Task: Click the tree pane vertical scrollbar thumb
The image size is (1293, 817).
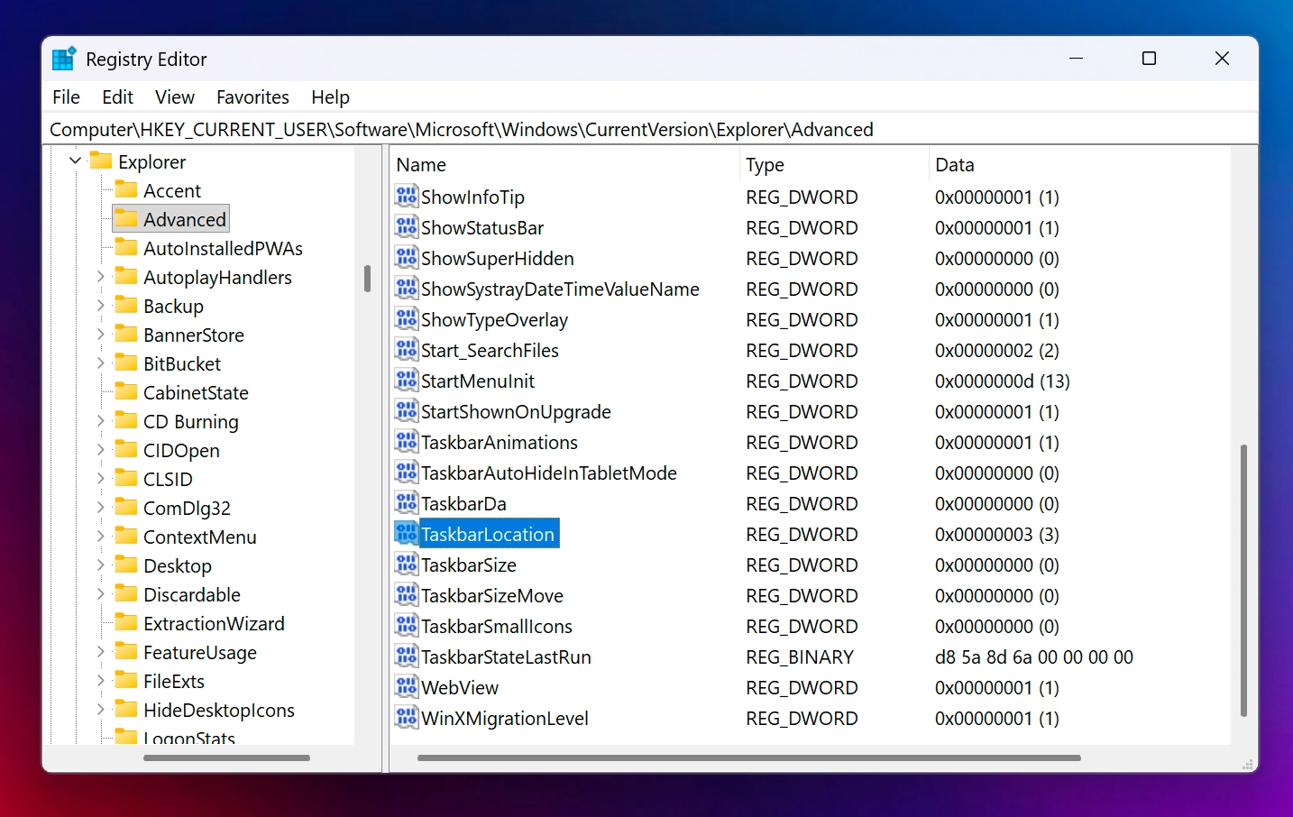Action: 367,278
